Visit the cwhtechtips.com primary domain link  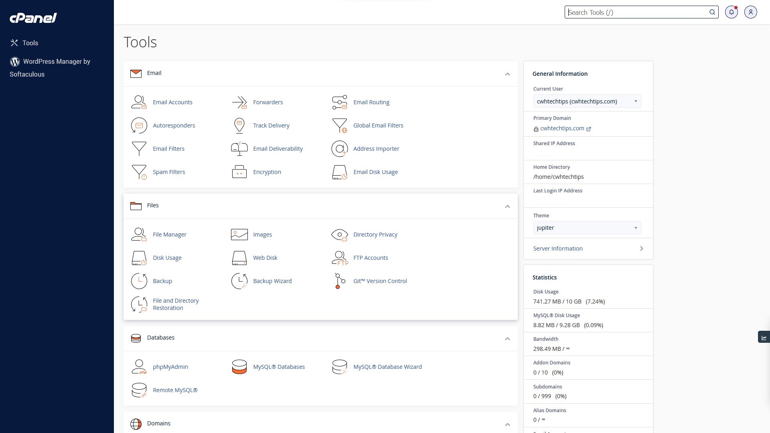(562, 128)
